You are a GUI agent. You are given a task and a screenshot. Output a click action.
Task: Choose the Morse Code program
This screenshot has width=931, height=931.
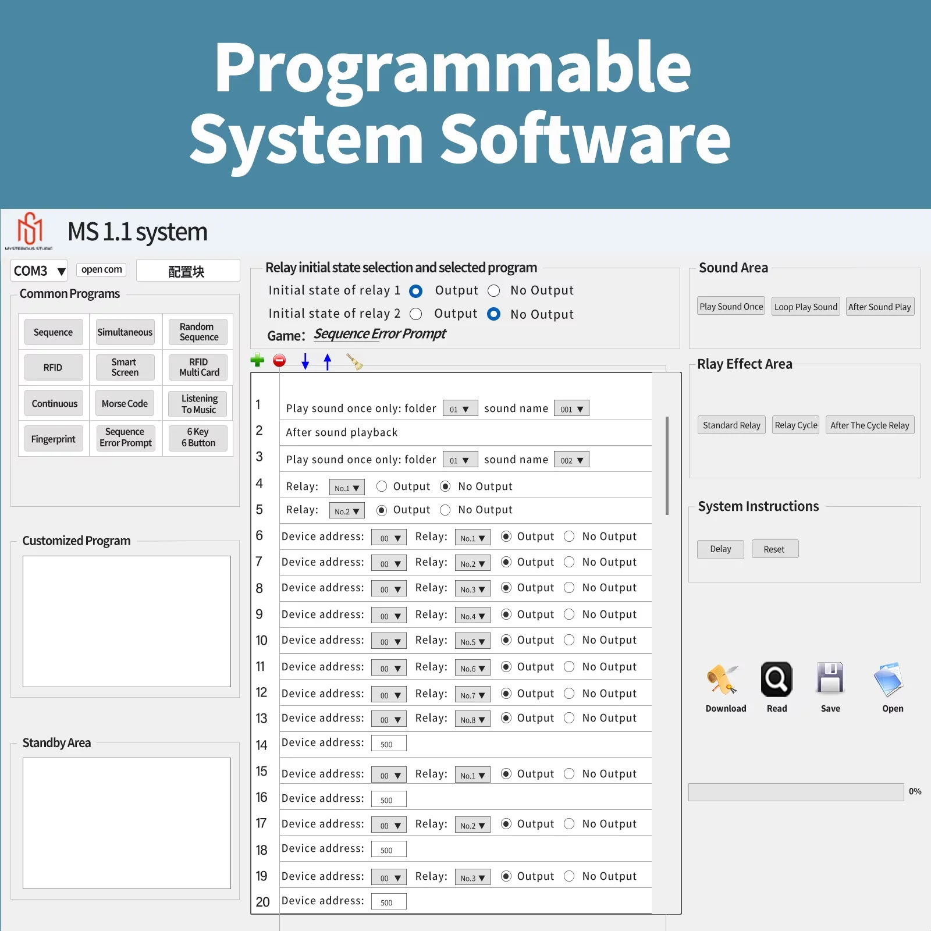pyautogui.click(x=125, y=403)
